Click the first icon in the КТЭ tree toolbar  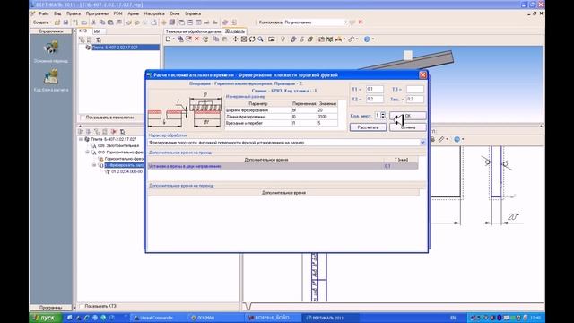coord(82,39)
